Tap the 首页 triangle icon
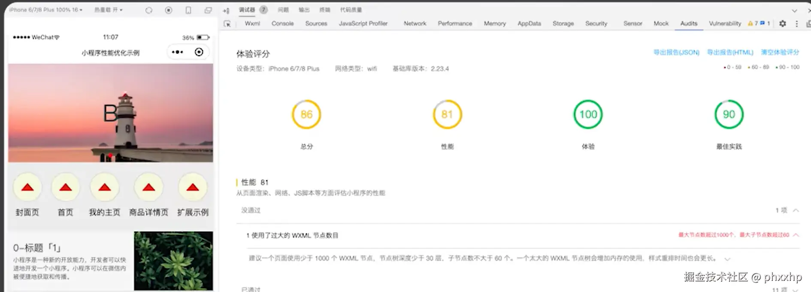The width and height of the screenshot is (811, 292). point(66,188)
